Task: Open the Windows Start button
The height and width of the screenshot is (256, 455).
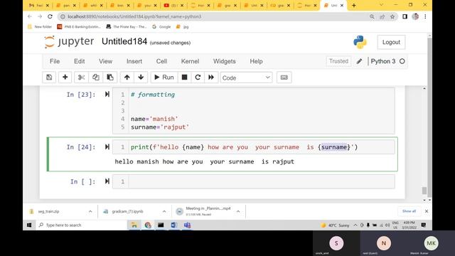Action: tap(29, 225)
